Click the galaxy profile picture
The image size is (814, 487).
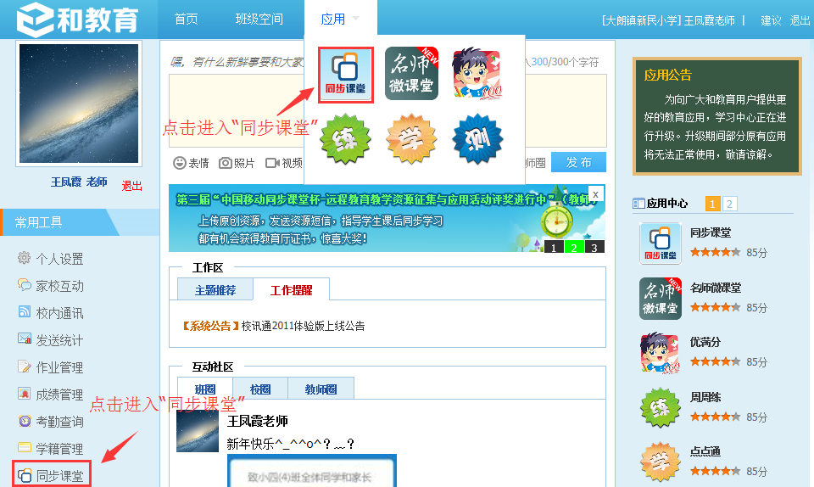click(79, 104)
